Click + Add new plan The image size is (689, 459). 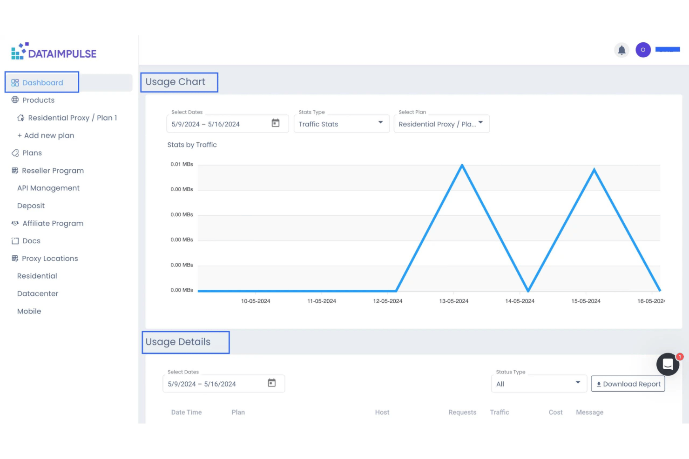tap(46, 135)
